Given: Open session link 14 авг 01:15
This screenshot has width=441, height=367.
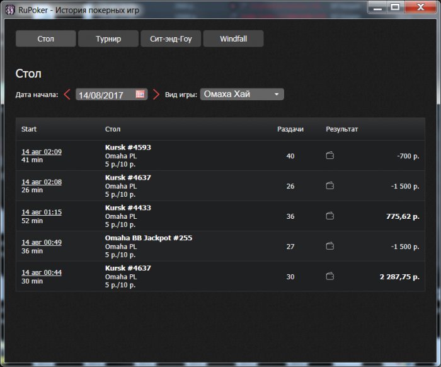Looking at the screenshot, I should (42, 212).
